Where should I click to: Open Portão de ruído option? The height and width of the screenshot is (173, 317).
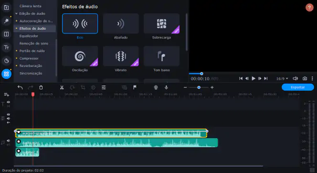point(32,51)
